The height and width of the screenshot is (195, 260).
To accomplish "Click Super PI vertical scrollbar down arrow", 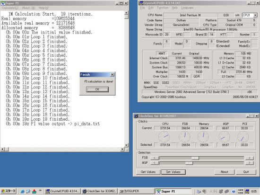I will click(x=127, y=145).
